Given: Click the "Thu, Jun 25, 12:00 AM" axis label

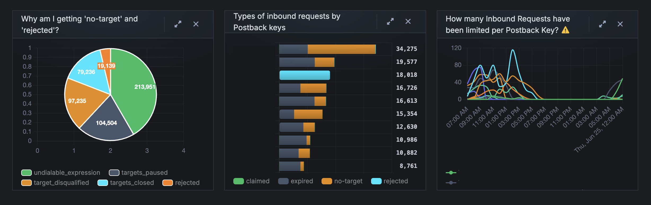Looking at the screenshot, I should coord(599,130).
